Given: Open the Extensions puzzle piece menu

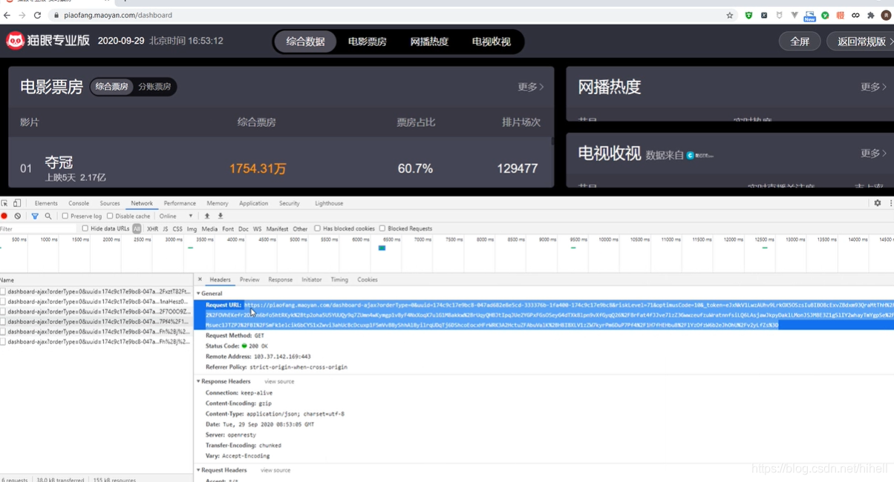Looking at the screenshot, I should [x=871, y=15].
